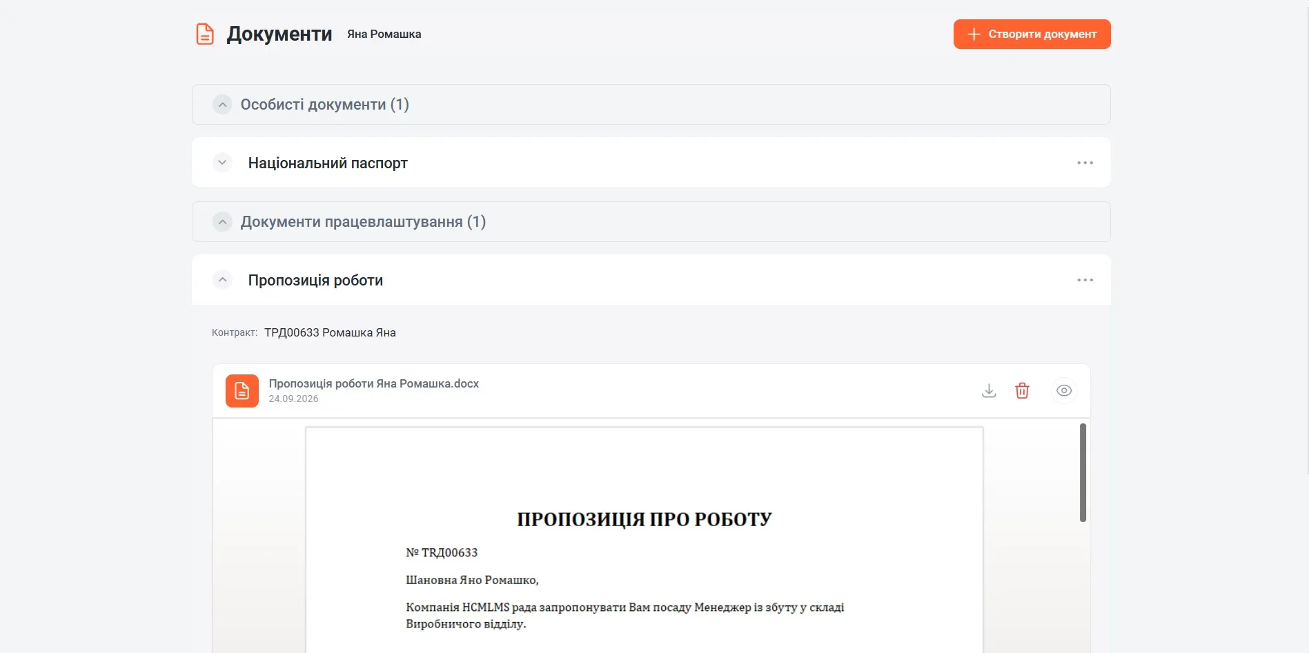
Task: Click the plus icon in Створити документ
Action: click(974, 34)
